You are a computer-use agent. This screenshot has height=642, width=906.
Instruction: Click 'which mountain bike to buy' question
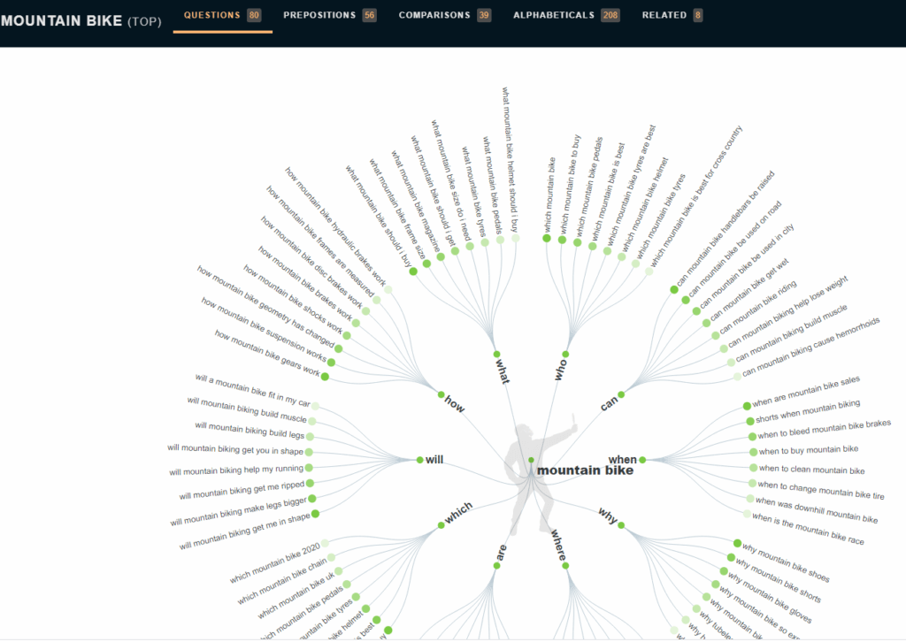[x=570, y=185]
